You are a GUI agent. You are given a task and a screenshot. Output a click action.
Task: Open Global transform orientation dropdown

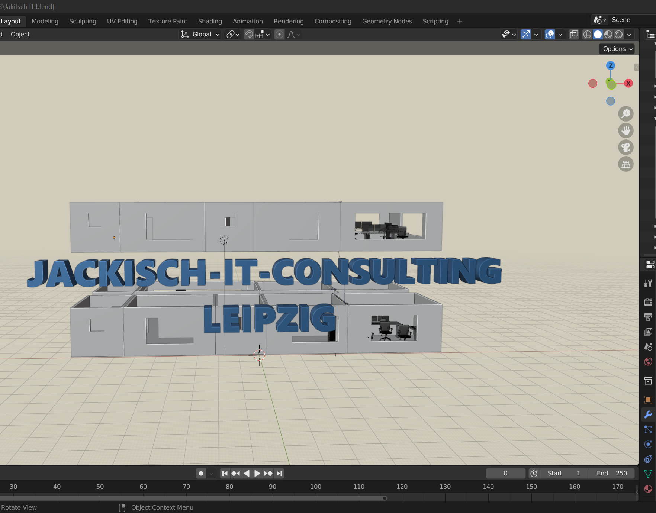(200, 35)
